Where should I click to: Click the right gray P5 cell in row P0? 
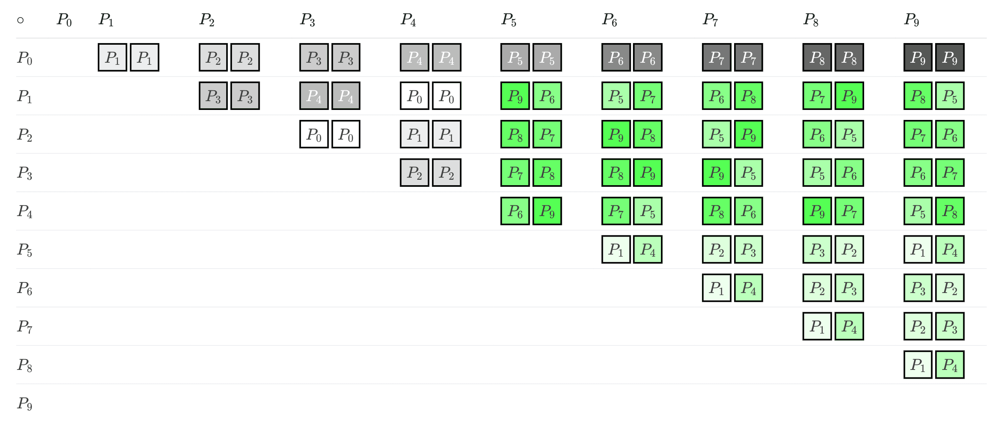point(547,57)
